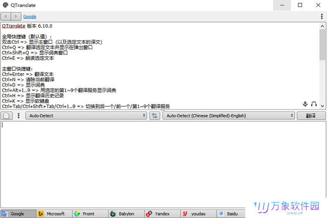The image size is (327, 218).
Task: Switch to the Google service tab
Action: click(x=18, y=214)
